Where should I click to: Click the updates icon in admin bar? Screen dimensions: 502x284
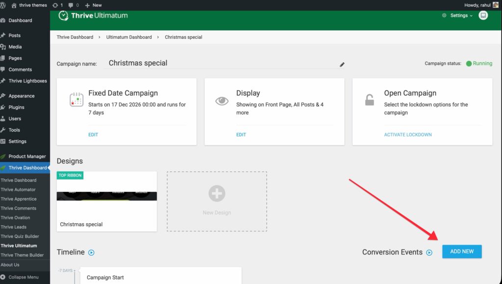tap(56, 5)
